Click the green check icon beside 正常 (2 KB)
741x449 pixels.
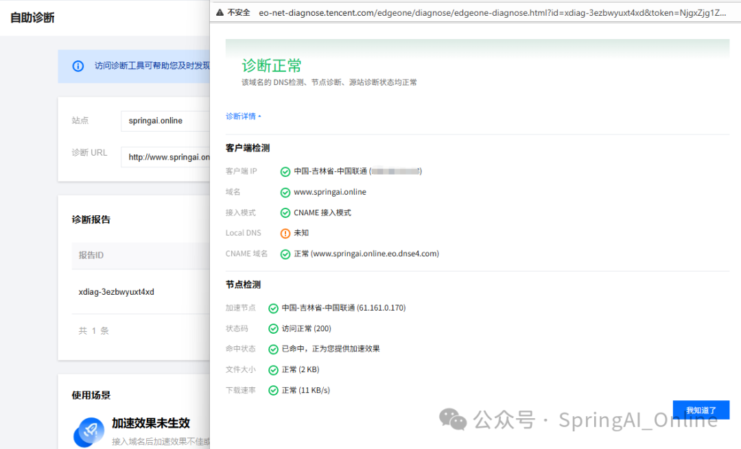273,370
